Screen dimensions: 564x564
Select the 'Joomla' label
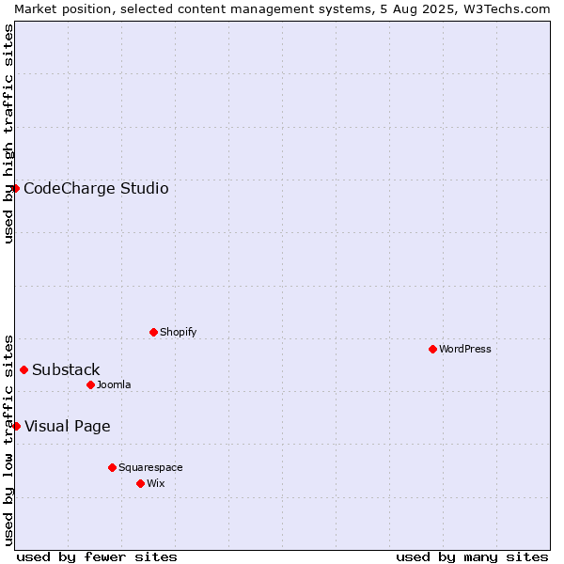[114, 384]
